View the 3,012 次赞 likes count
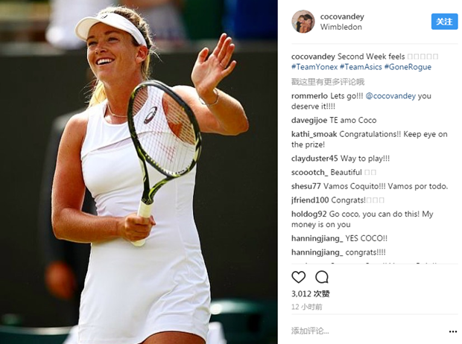Screen dimensions: 462x344 click(311, 293)
